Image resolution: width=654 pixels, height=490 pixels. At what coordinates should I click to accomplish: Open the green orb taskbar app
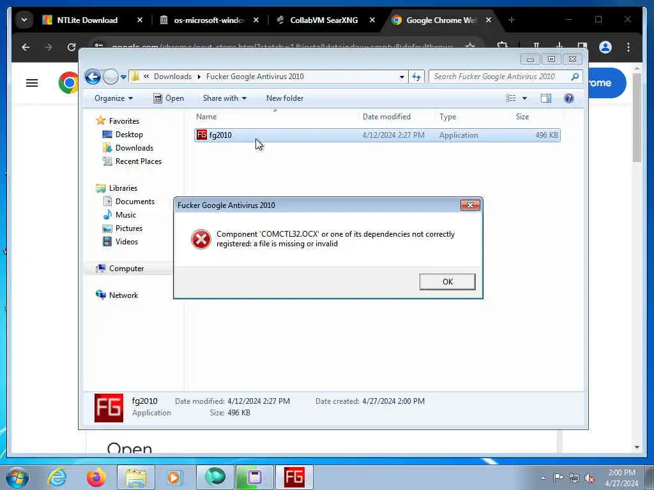[215, 477]
